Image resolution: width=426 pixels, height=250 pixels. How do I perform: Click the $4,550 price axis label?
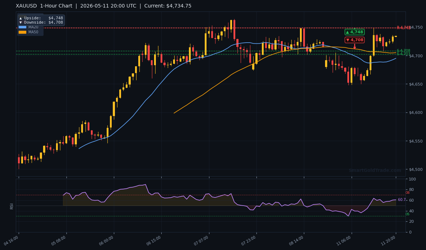click(x=416, y=141)
